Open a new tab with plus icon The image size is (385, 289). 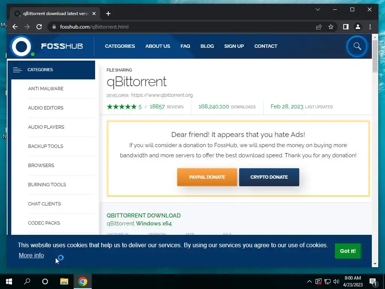(108, 14)
